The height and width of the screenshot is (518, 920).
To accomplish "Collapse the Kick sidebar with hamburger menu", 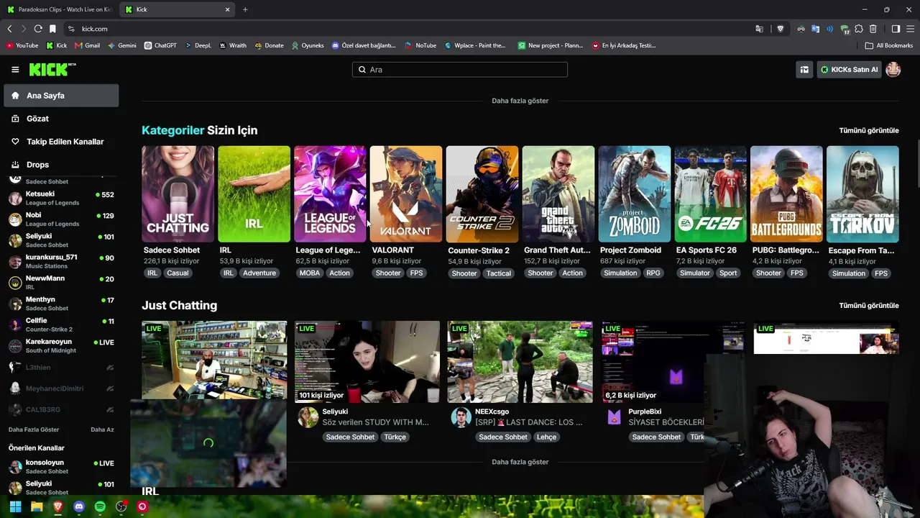I will pos(15,70).
